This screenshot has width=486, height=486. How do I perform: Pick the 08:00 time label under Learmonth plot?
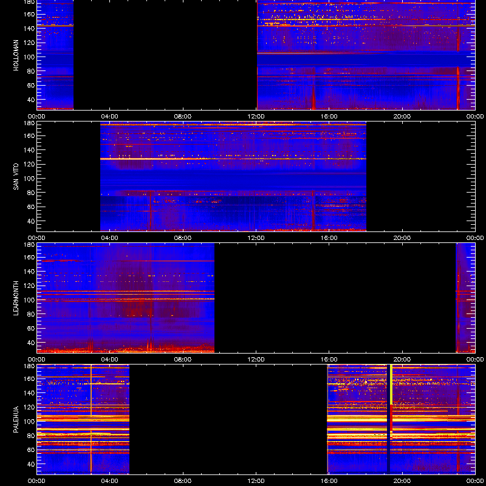click(183, 360)
